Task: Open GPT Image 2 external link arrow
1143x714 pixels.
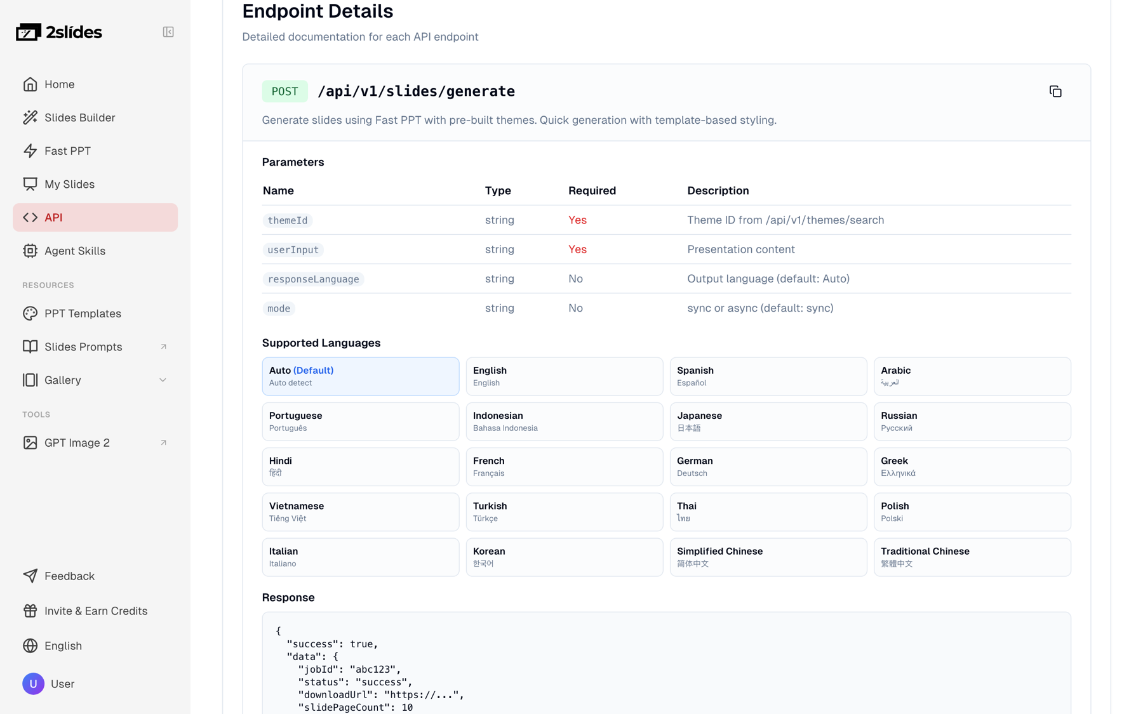Action: click(163, 442)
